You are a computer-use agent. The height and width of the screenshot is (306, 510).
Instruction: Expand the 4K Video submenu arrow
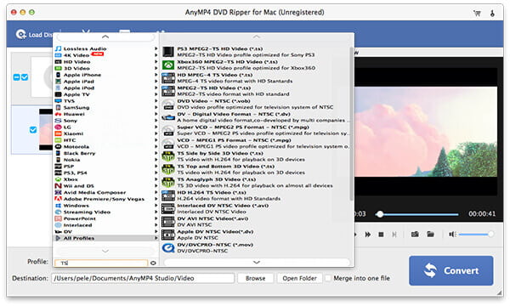[x=156, y=55]
